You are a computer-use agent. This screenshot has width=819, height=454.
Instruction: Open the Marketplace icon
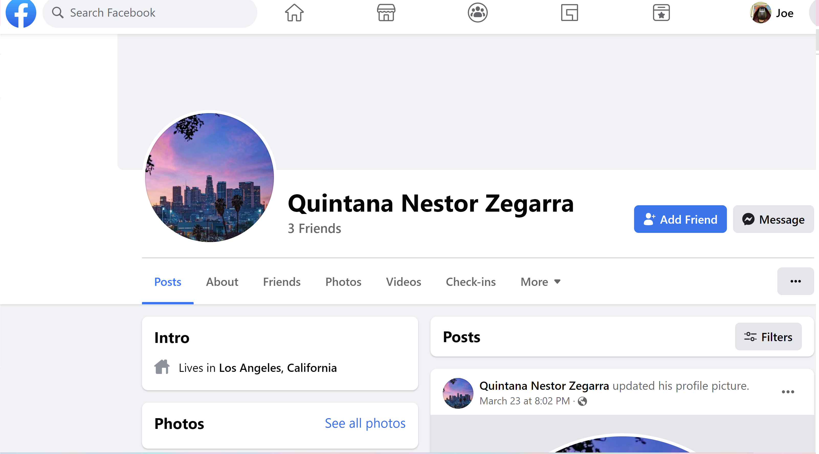[x=386, y=13]
